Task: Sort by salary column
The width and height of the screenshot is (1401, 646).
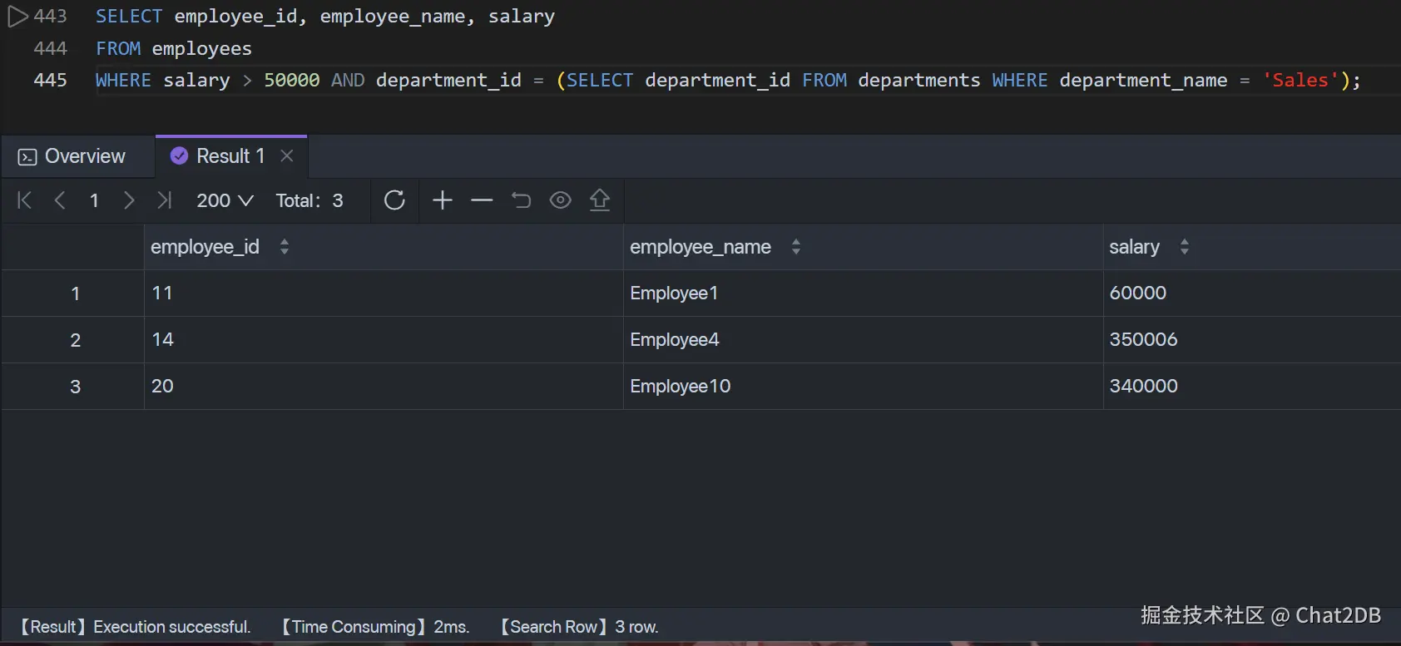Action: coord(1185,247)
